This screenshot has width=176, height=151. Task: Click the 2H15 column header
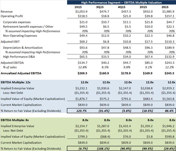(143, 7)
